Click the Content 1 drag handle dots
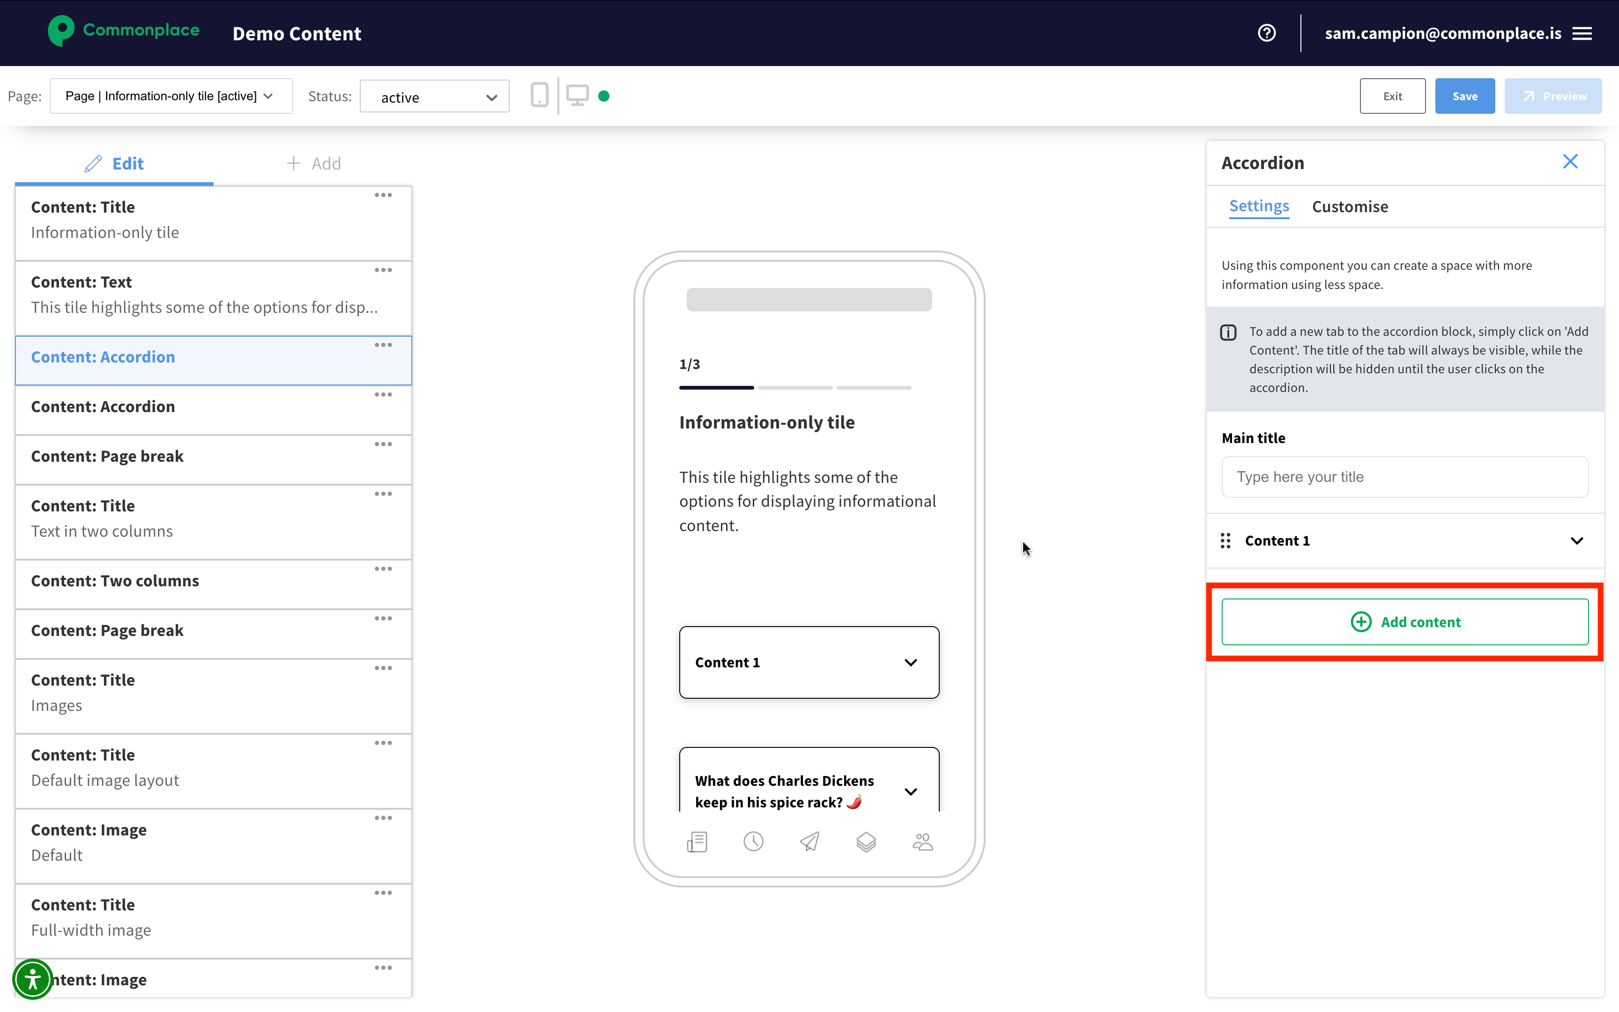This screenshot has height=1012, width=1619. pyautogui.click(x=1225, y=540)
